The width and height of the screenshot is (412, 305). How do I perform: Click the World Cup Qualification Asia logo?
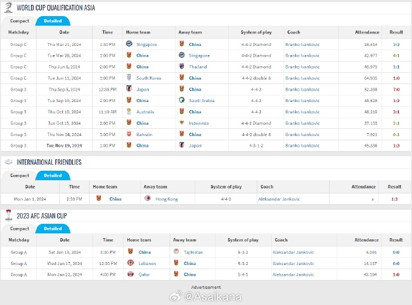coord(8,7)
